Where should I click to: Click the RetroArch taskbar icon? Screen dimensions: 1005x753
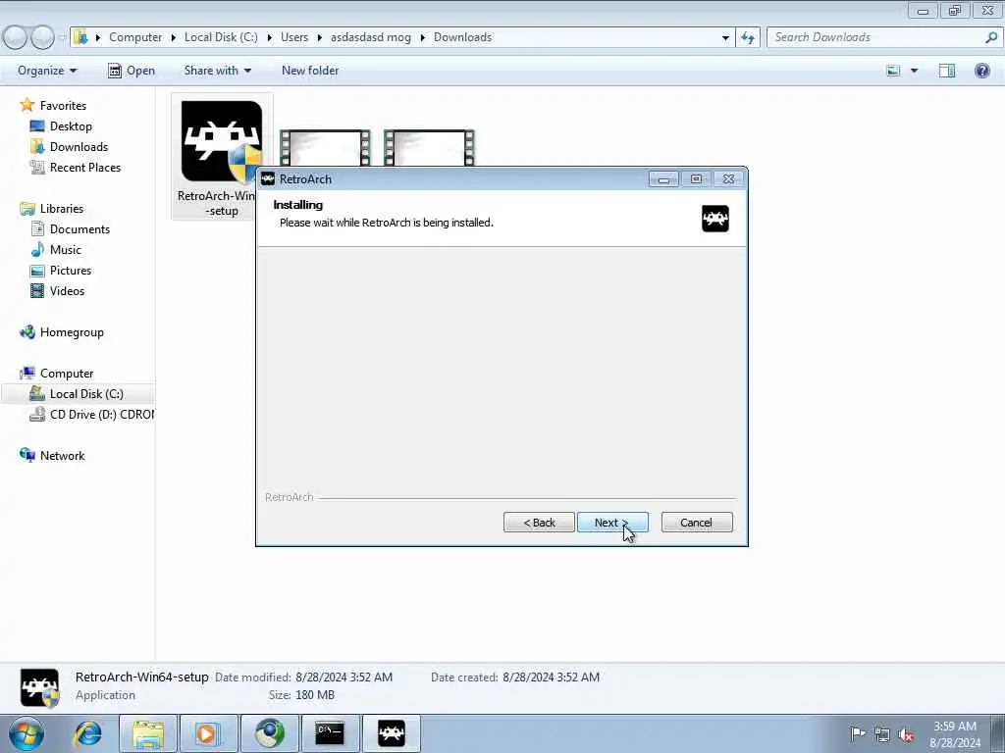[x=391, y=733]
